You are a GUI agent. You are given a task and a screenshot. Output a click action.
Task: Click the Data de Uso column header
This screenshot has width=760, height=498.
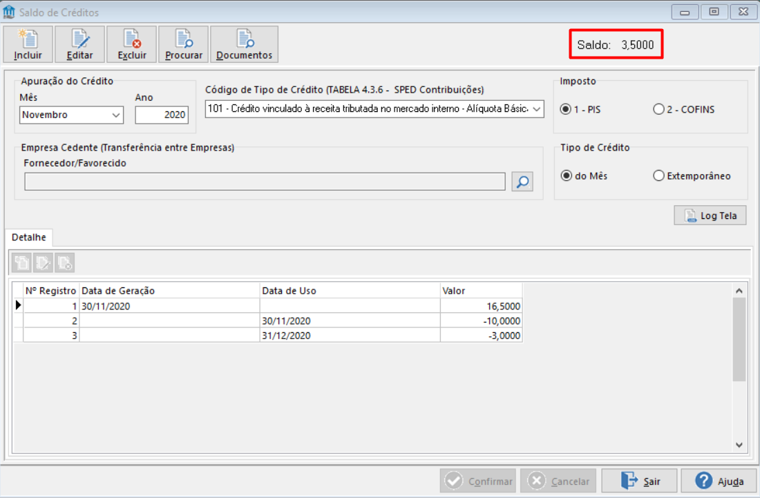click(x=350, y=291)
